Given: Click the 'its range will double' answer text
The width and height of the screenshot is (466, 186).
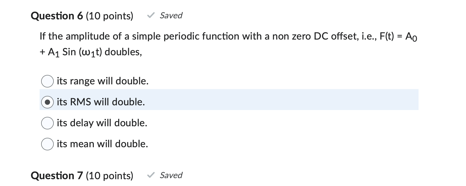Looking at the screenshot, I should click(x=102, y=81).
